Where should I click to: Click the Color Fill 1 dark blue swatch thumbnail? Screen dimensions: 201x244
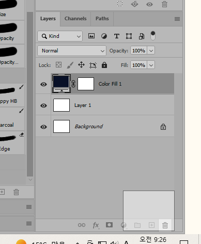point(61,84)
